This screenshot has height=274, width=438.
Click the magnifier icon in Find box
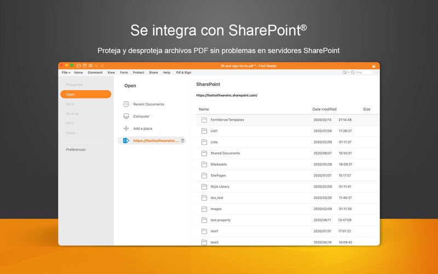pyautogui.click(x=353, y=72)
